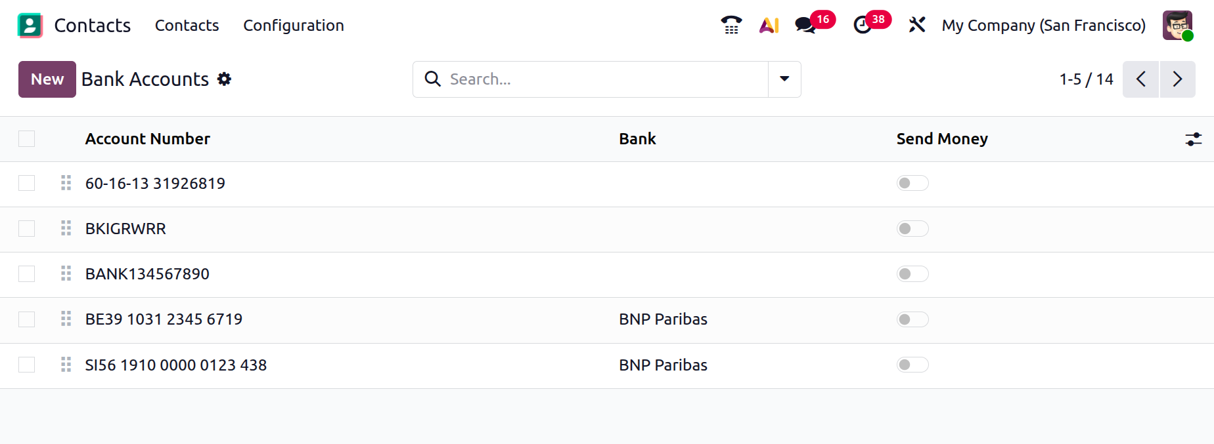Open the Configuration menu
Screen dimensions: 1214x444
click(294, 25)
